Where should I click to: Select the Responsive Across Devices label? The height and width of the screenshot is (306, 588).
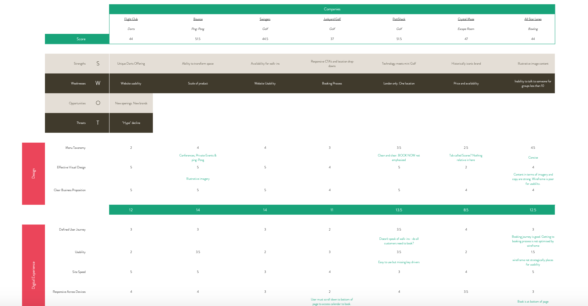coord(69,292)
